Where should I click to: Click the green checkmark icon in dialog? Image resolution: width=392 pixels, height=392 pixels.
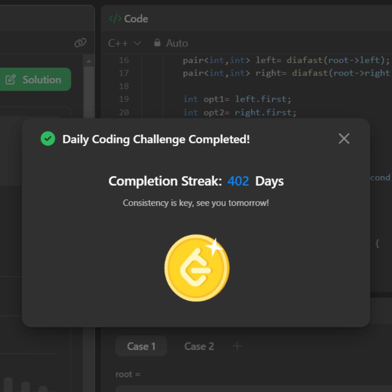48,139
